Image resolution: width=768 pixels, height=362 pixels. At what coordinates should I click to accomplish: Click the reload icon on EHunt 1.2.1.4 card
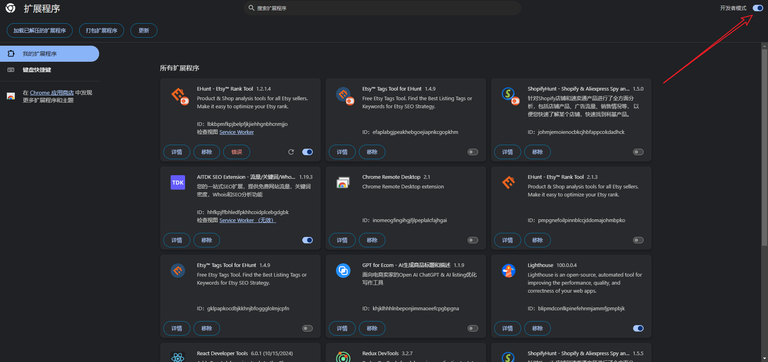pos(291,152)
